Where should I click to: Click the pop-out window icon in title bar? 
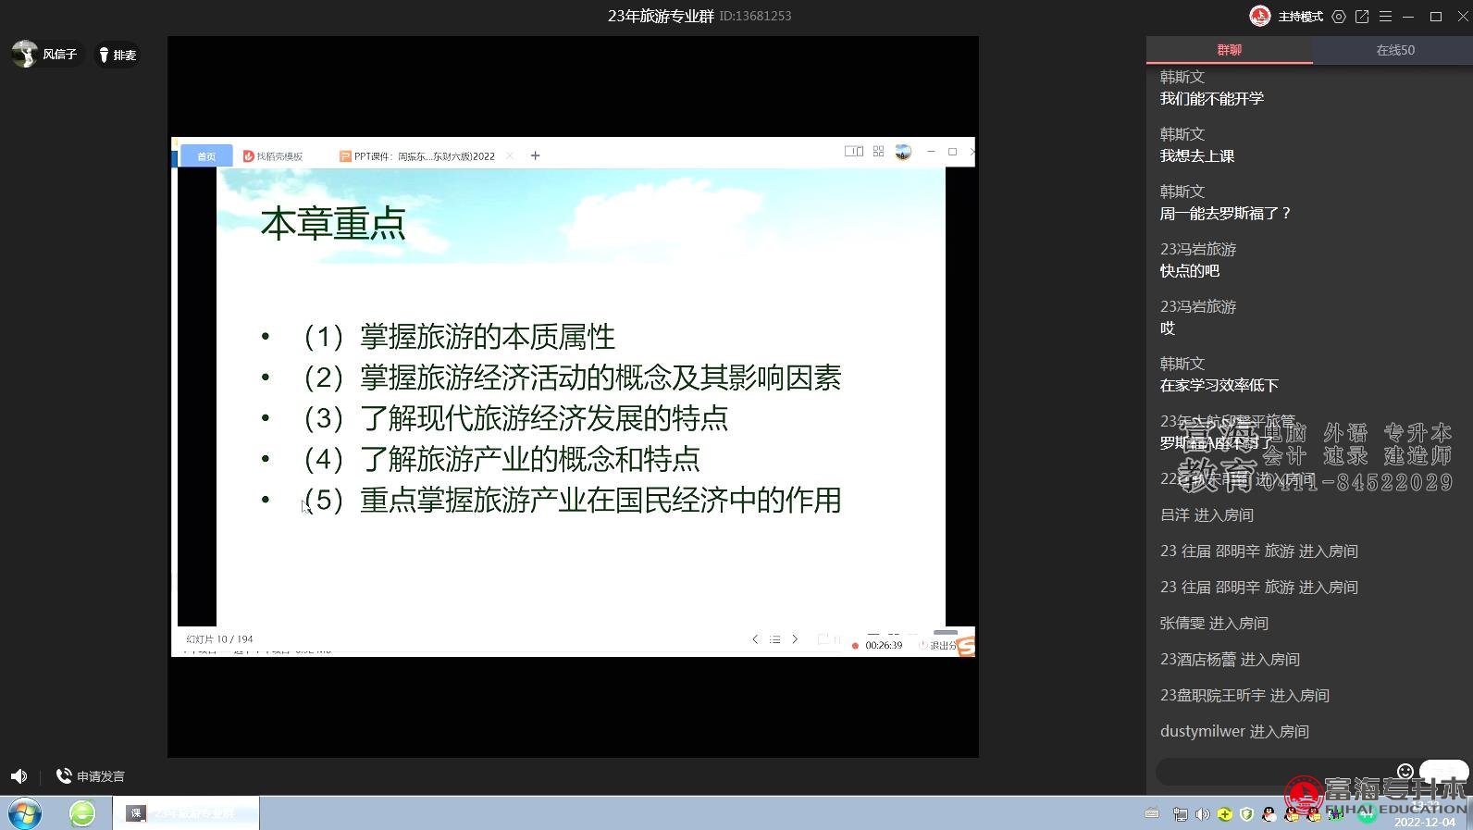click(x=1362, y=17)
